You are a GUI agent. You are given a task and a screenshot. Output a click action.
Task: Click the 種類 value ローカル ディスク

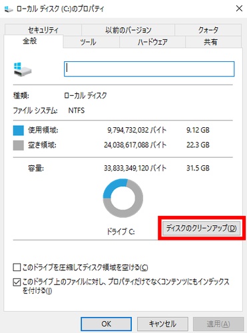coord(85,95)
